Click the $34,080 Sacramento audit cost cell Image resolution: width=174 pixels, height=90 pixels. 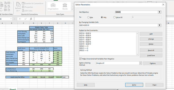pyautogui.click(x=33, y=77)
